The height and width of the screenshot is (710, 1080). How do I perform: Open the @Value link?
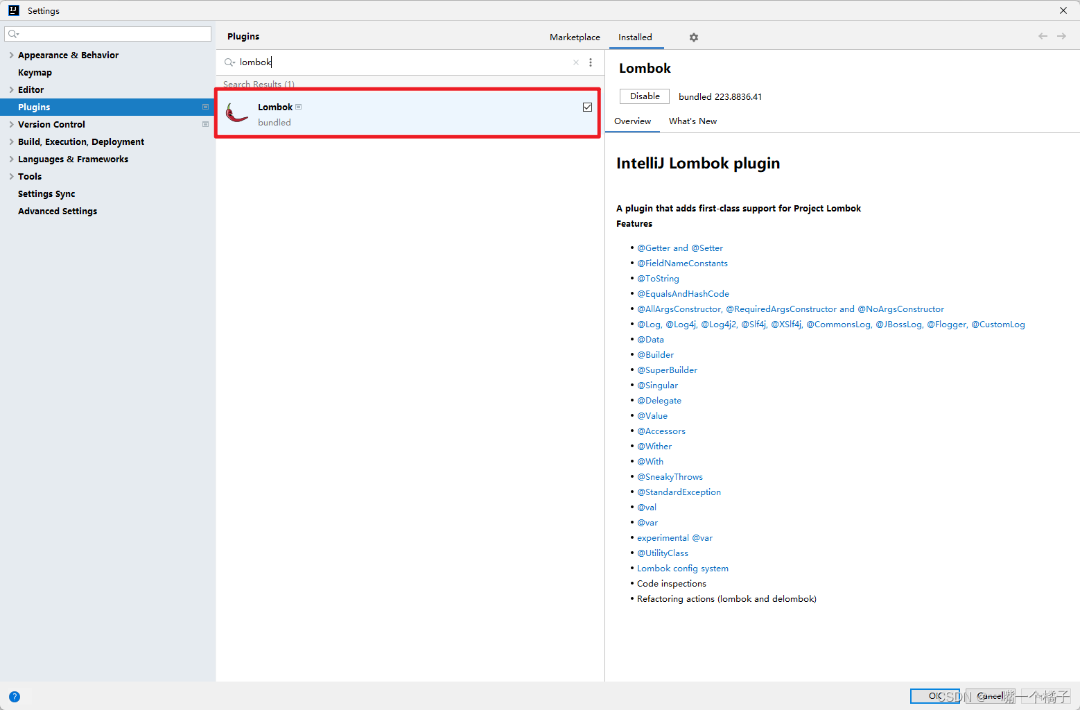pyautogui.click(x=652, y=416)
